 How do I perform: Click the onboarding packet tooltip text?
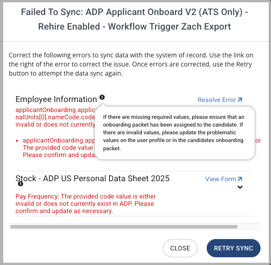(x=173, y=132)
